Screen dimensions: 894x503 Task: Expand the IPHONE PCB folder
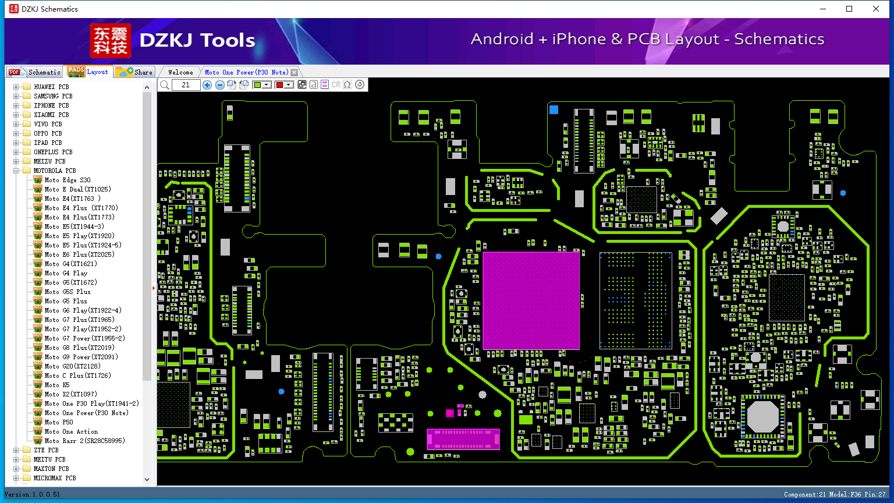(16, 105)
